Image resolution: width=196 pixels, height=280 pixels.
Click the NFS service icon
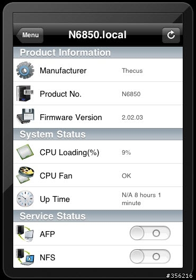[x=25, y=257]
